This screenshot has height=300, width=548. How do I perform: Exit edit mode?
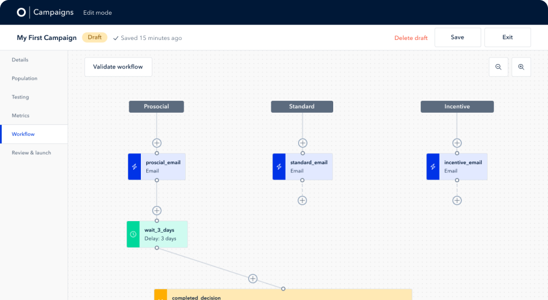point(507,37)
